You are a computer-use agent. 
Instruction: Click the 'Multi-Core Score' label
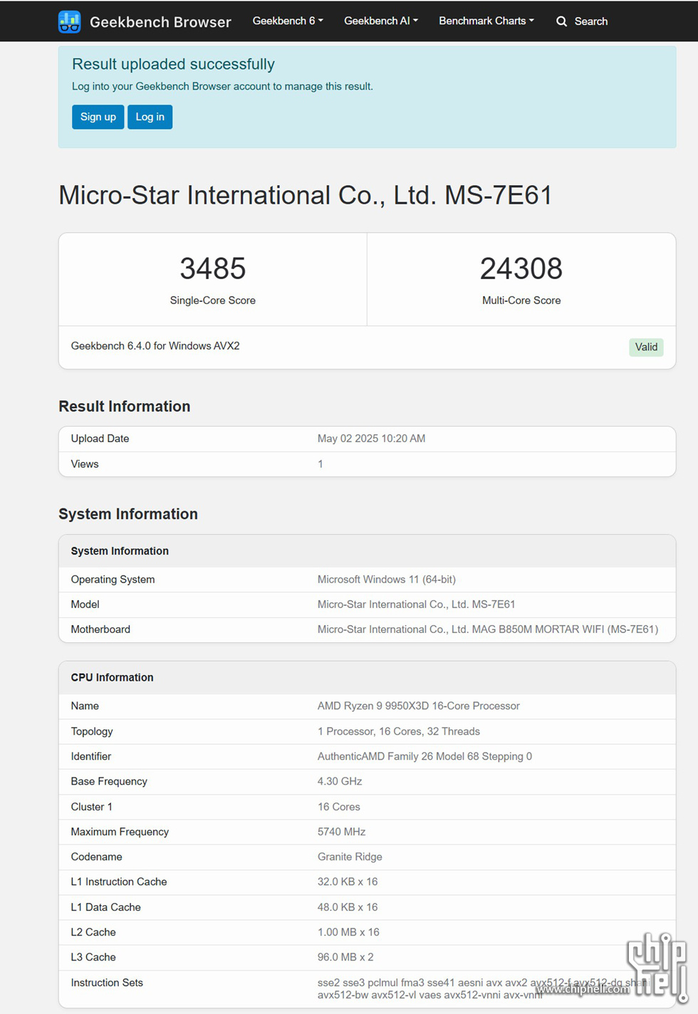pyautogui.click(x=521, y=300)
